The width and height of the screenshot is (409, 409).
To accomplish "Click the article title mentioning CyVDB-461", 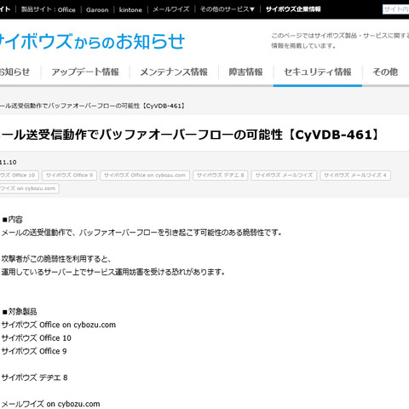I will pyautogui.click(x=190, y=135).
